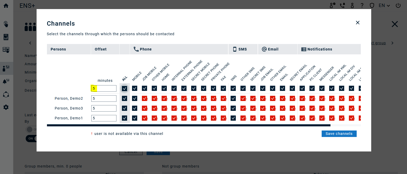
Task: Toggle the SMS checkbox for Person, Demo1
Action: pos(233,118)
